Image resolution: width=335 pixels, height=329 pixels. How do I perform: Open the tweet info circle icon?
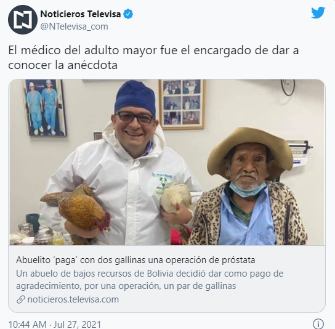click(318, 324)
